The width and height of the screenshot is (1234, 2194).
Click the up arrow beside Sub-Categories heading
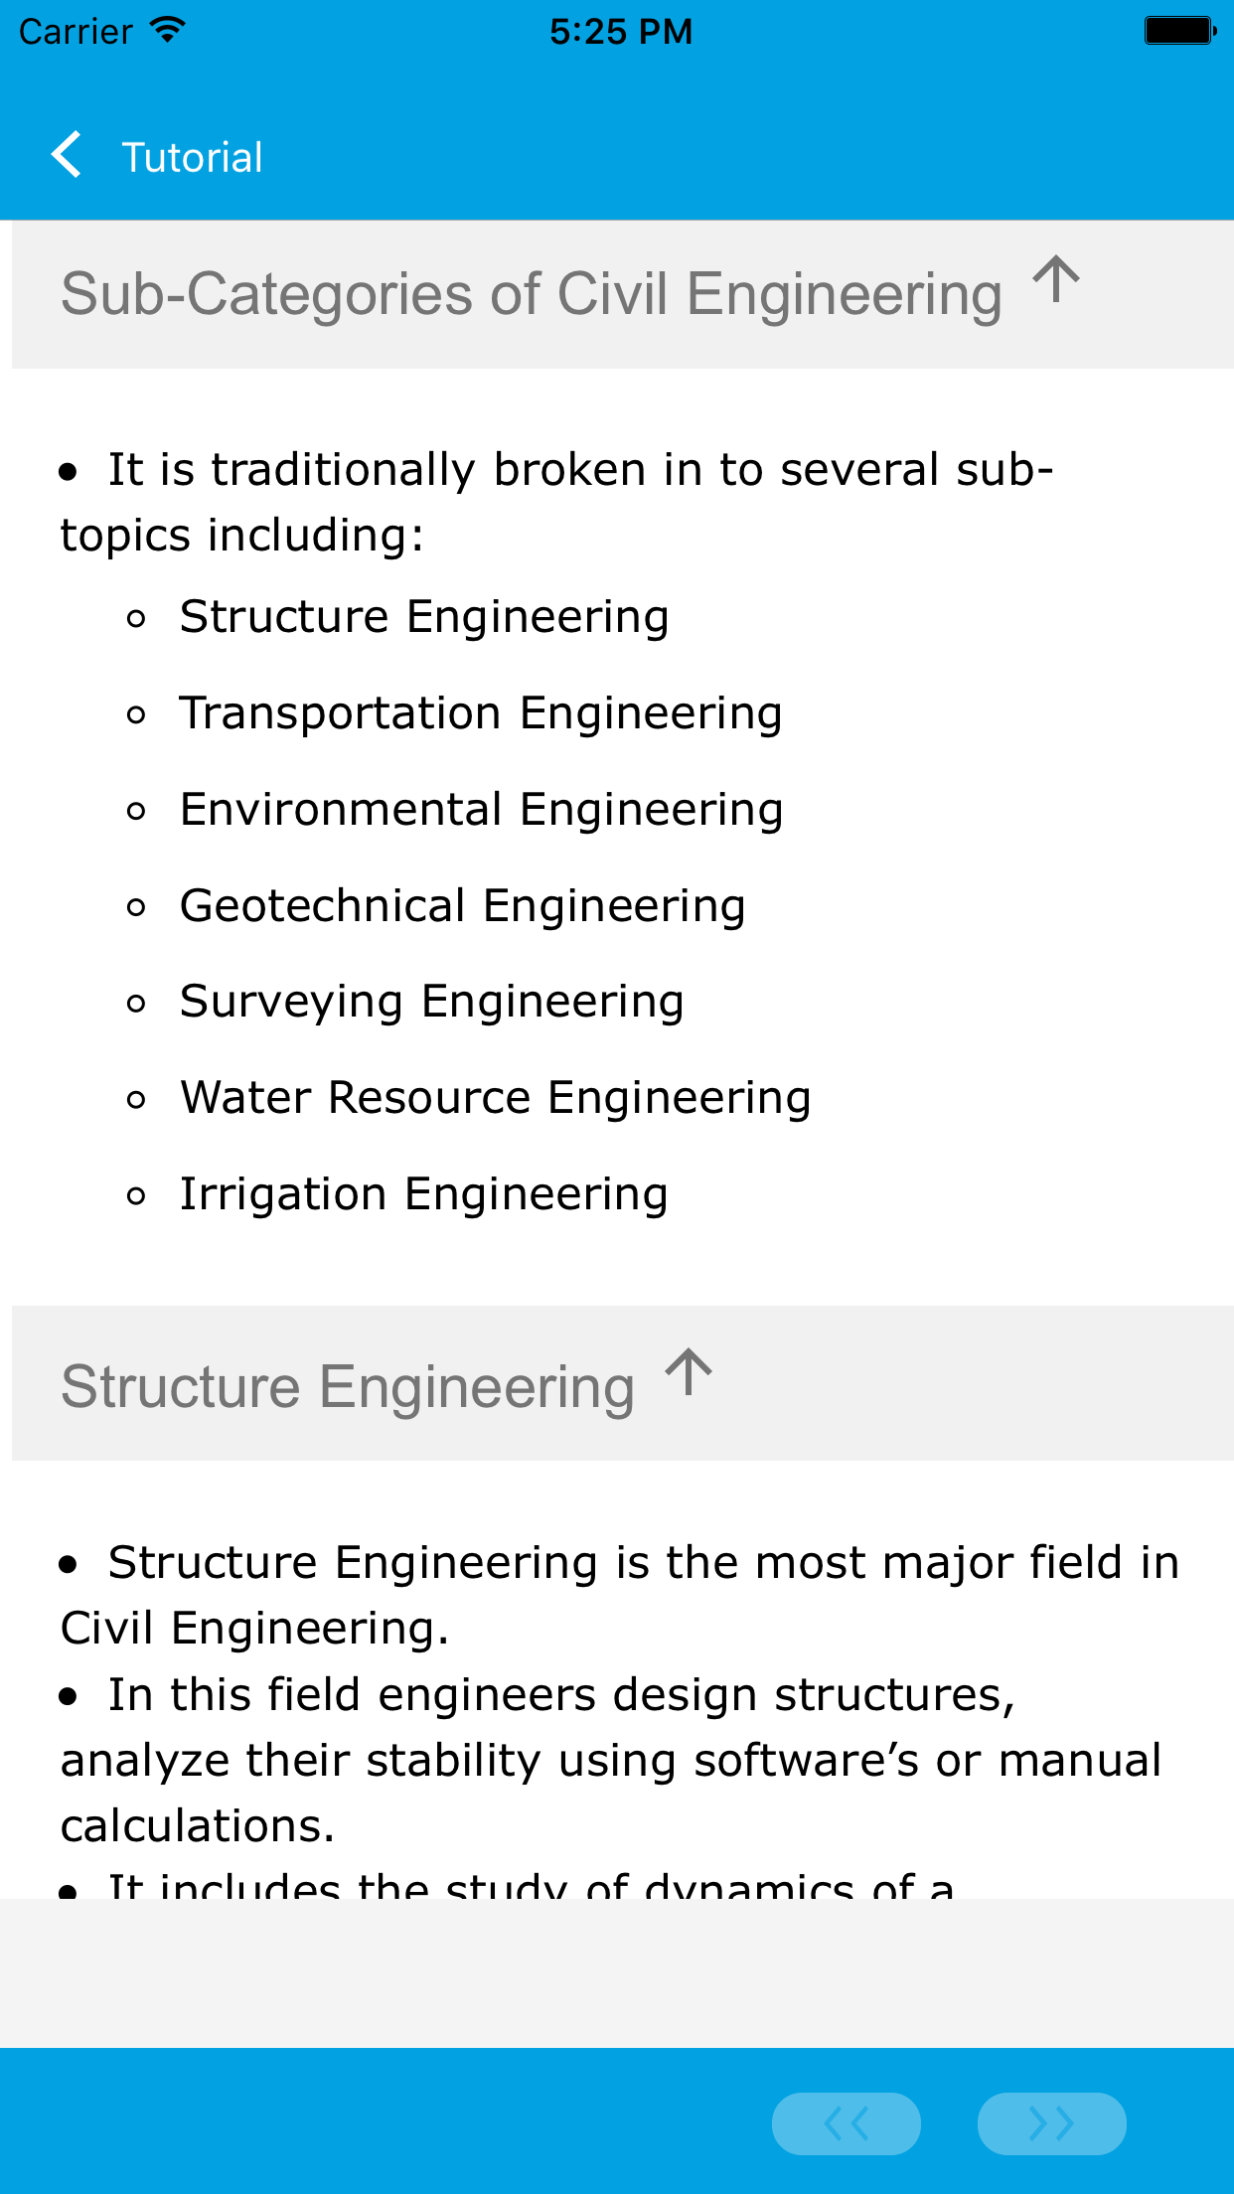1055,281
